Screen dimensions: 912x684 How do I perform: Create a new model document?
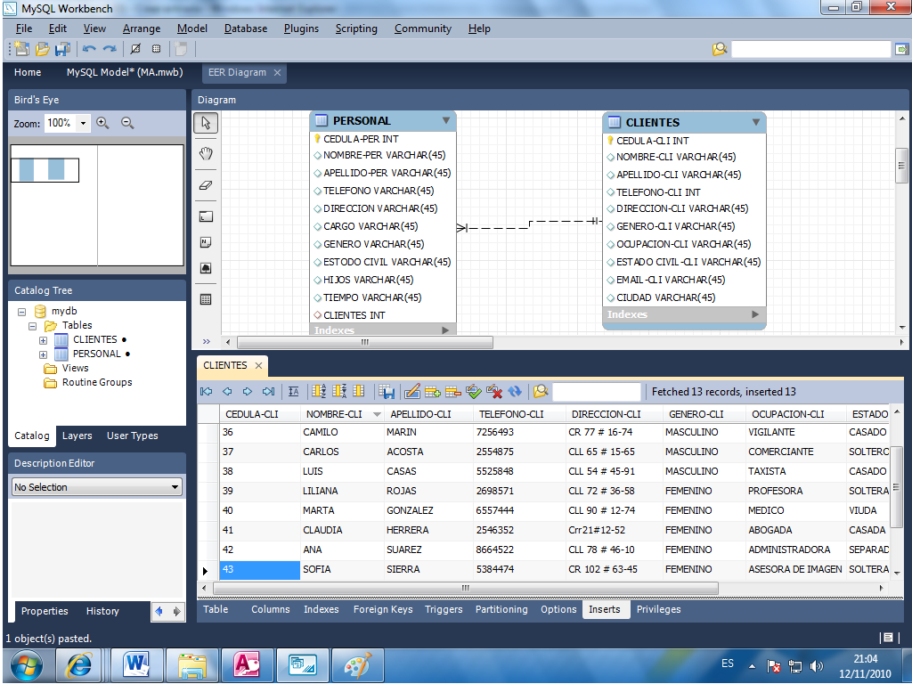coord(21,49)
